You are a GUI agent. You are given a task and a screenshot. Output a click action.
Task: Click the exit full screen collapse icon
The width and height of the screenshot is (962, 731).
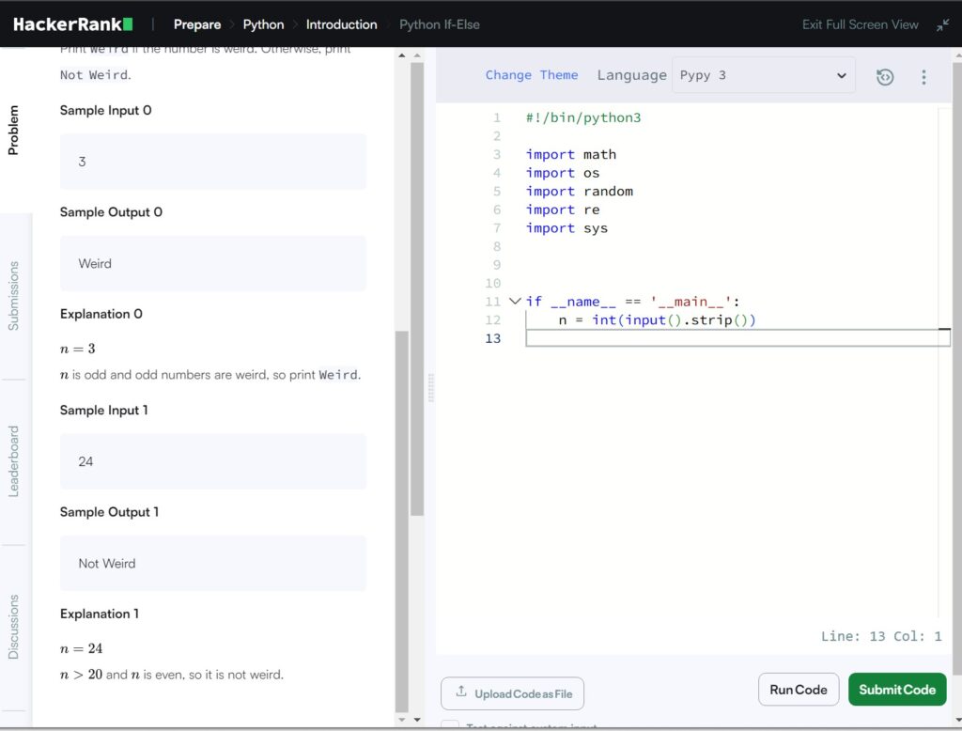click(942, 24)
